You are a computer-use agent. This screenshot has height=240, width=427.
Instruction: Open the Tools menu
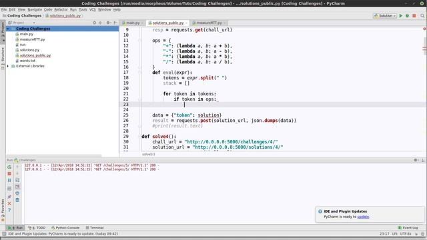[83, 9]
